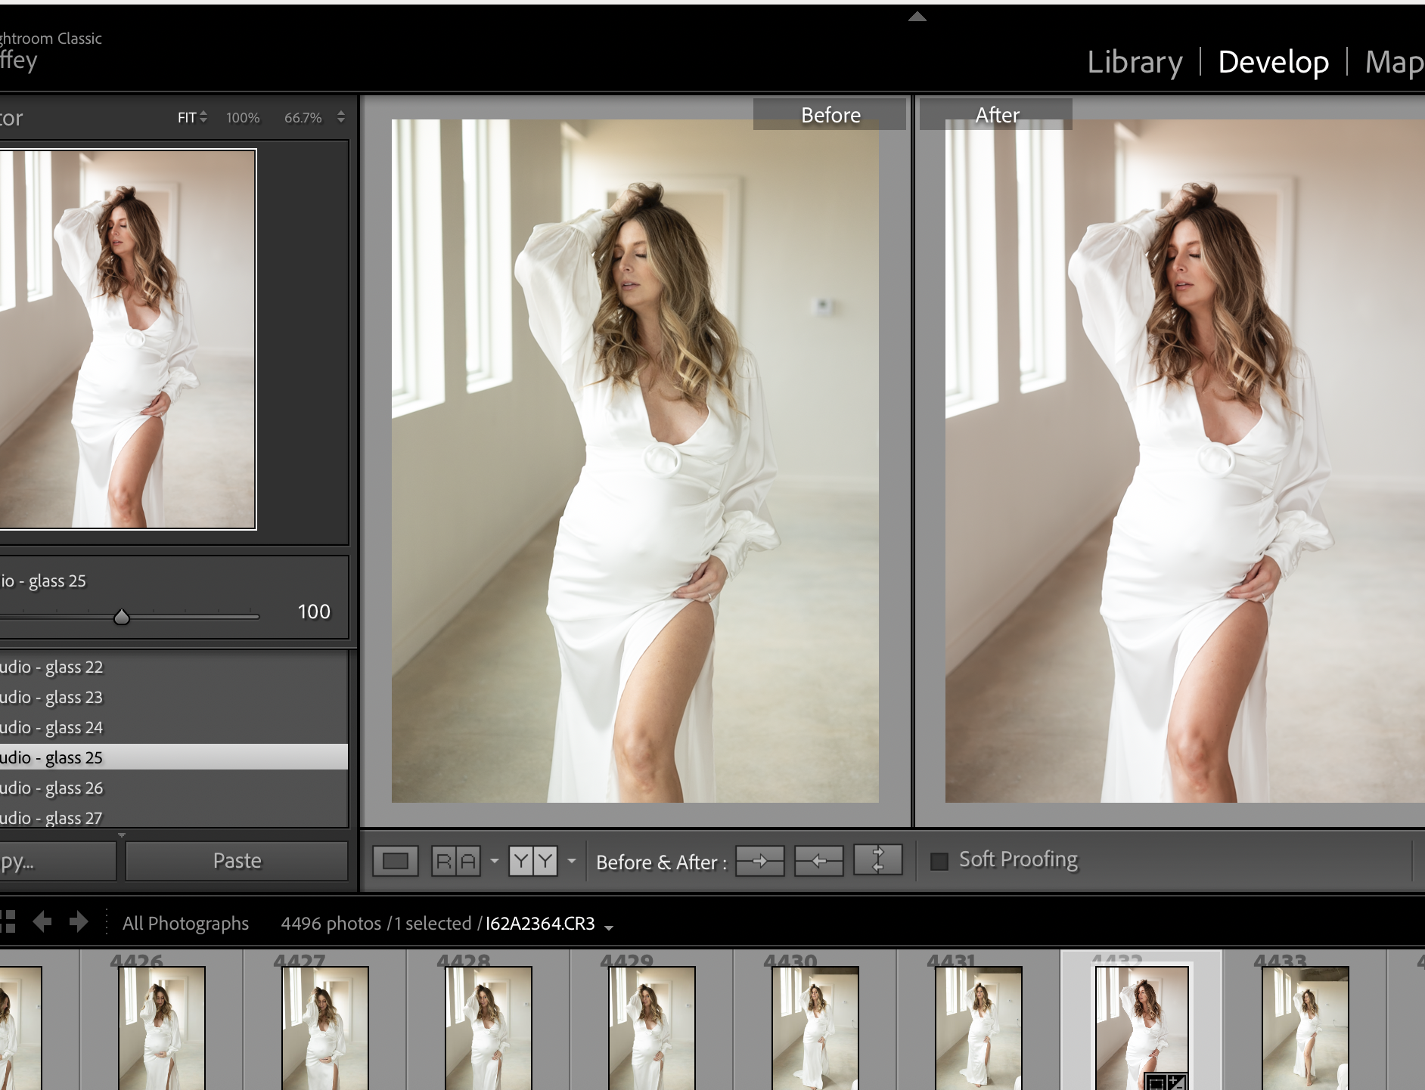Click the Before image preview
The image size is (1425, 1090).
point(635,460)
